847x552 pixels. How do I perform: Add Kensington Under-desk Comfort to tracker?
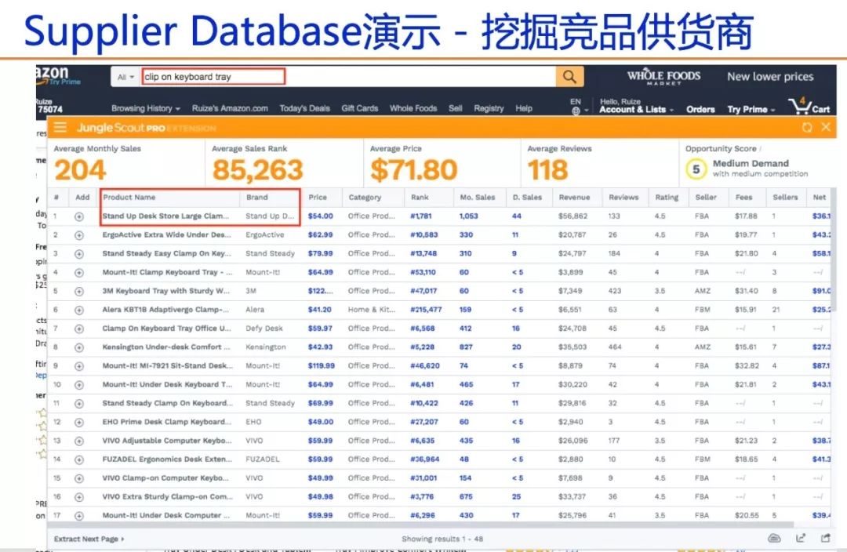pyautogui.click(x=79, y=348)
